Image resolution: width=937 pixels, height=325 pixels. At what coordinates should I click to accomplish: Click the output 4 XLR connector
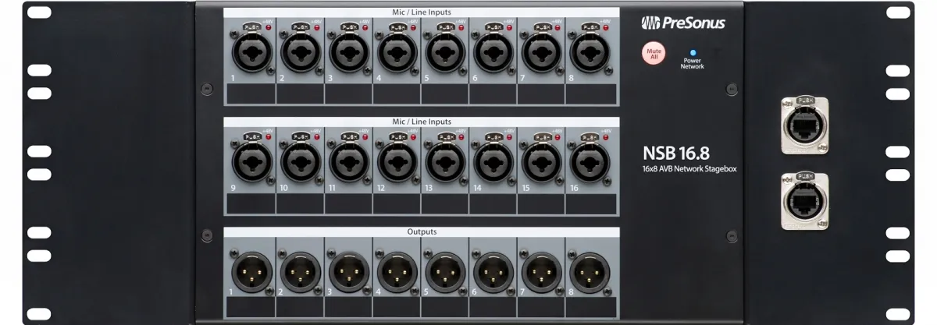397,273
